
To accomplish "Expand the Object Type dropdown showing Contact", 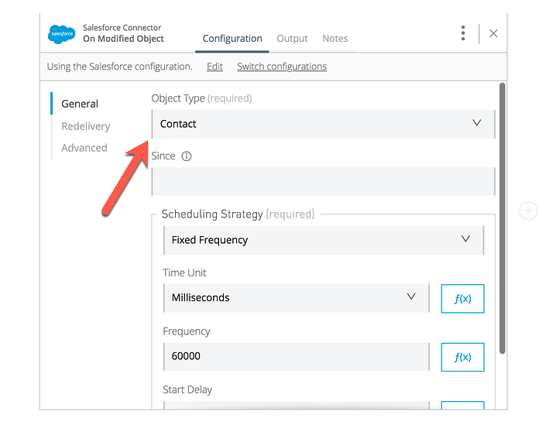I will coord(324,124).
